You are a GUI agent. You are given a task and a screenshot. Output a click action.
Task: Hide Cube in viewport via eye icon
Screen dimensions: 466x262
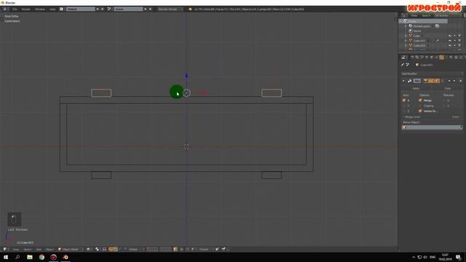450,36
